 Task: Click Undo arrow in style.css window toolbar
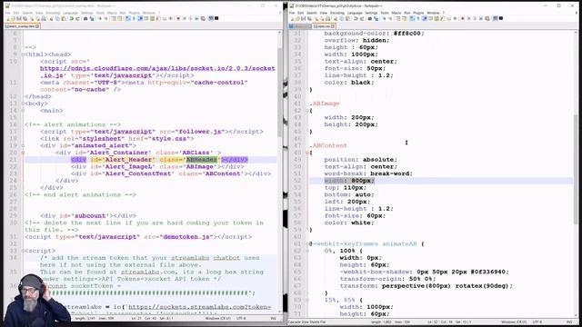356,18
